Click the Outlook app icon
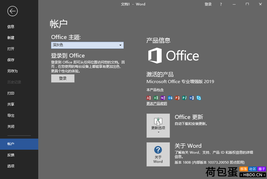Image resolution: width=267 pixels, height=179 pixels. tap(170, 98)
